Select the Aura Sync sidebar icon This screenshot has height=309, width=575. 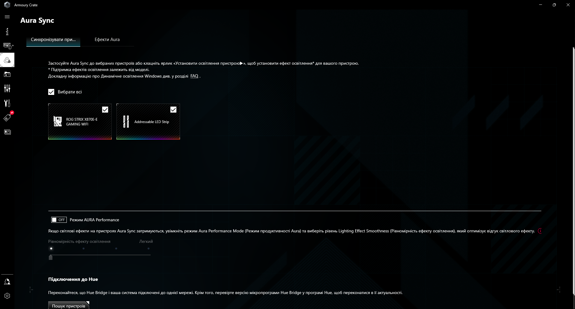(x=7, y=60)
